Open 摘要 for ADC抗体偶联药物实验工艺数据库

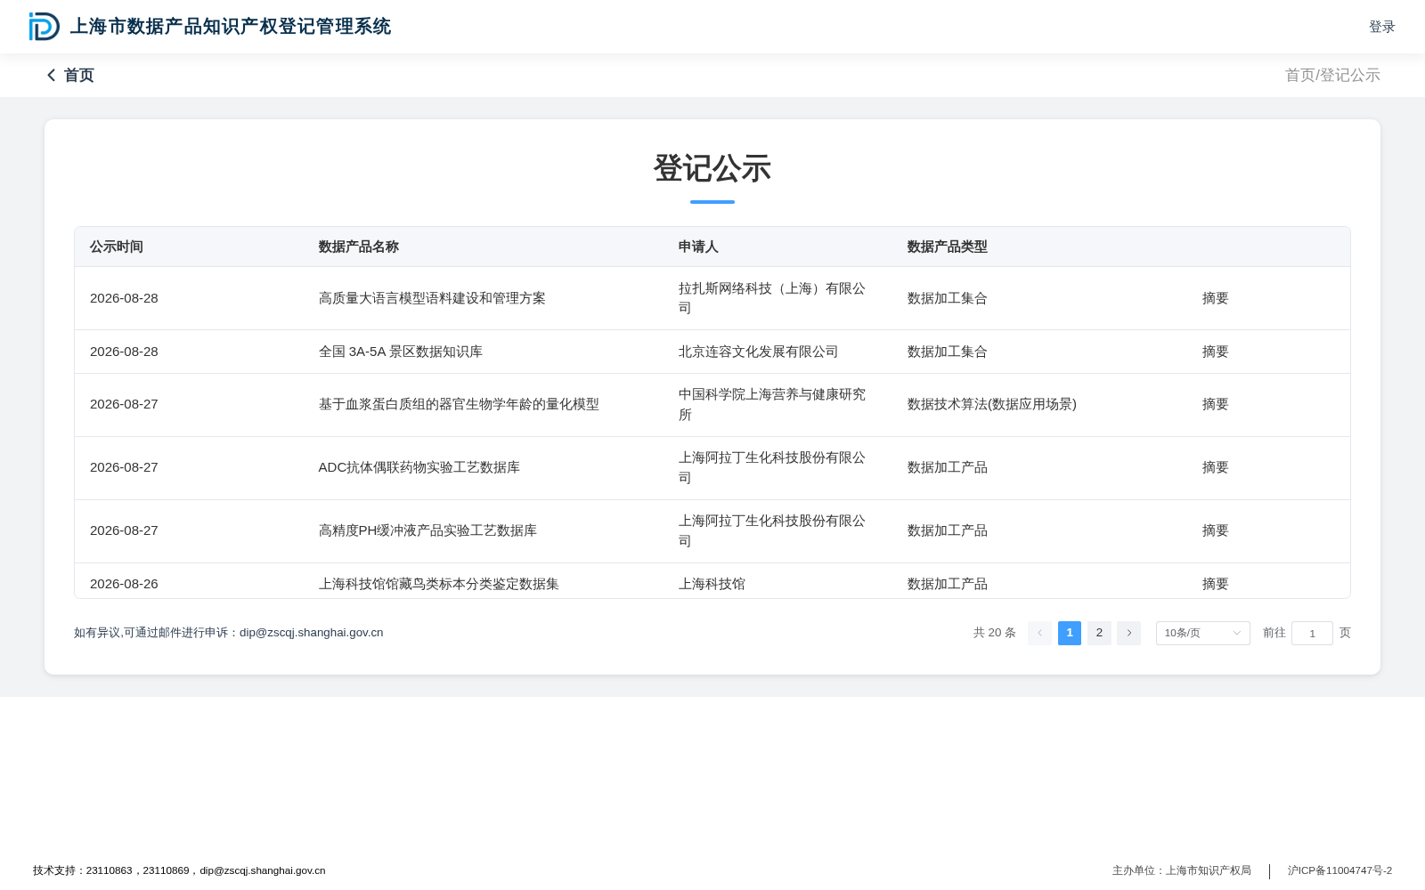(x=1215, y=467)
